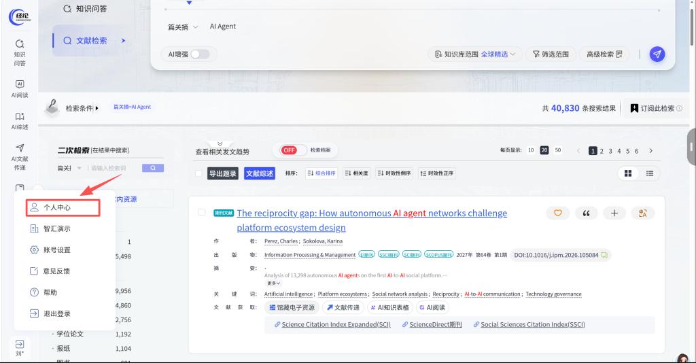Add article with the plus icon

(614, 213)
